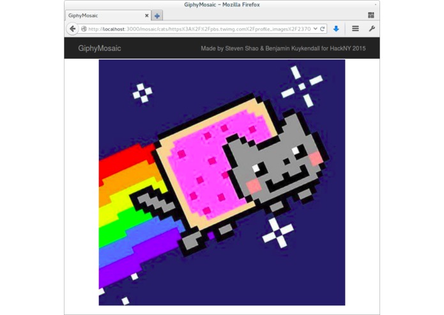Click the window title 'GiphyMosaic – Mozilla Firefox'
Viewport: 444px width, 315px height.
click(222, 4)
